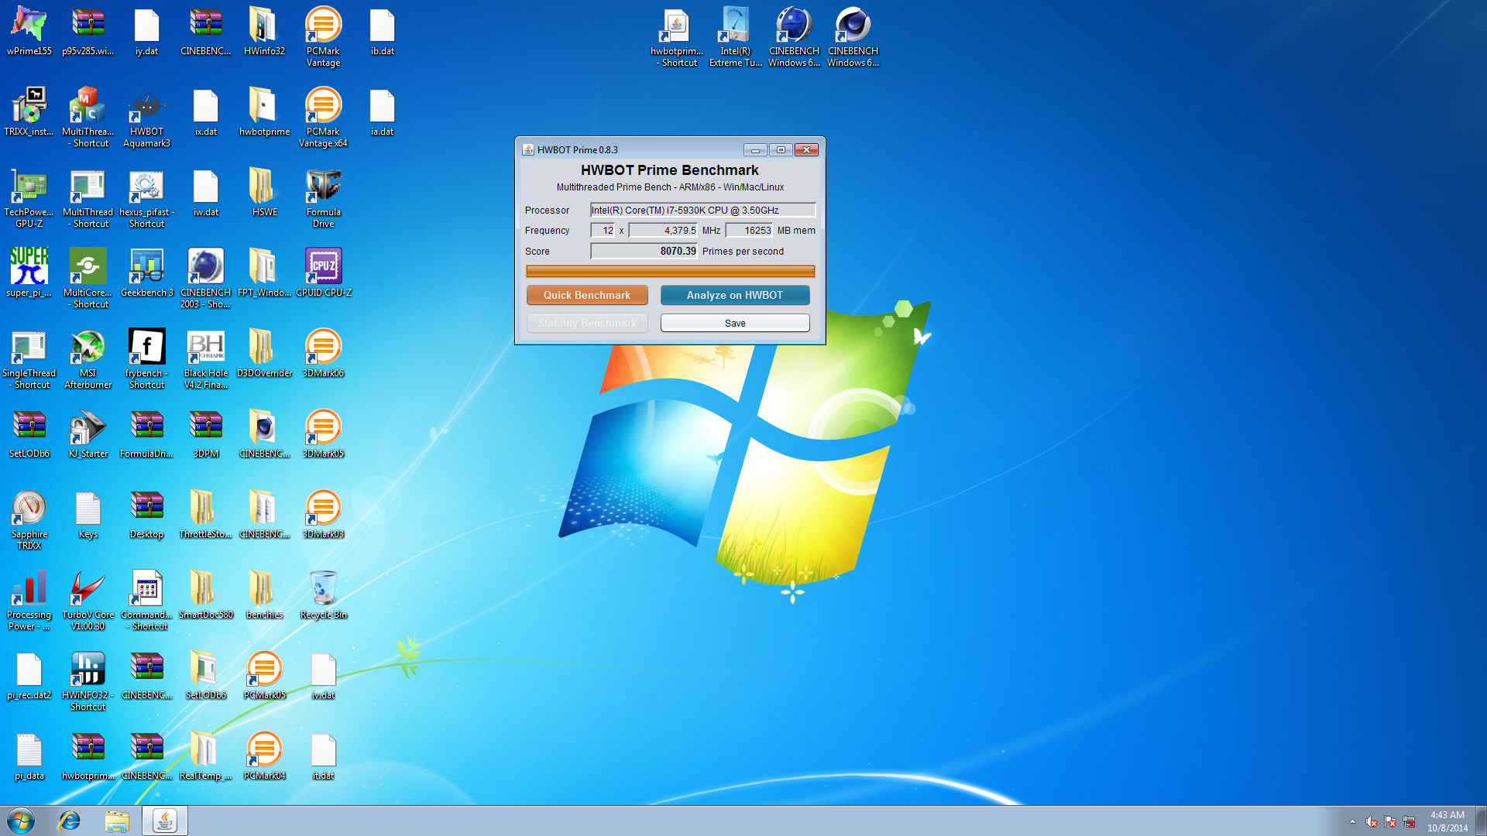
Task: Open 3DMark05 desktop shortcut
Action: (x=323, y=433)
